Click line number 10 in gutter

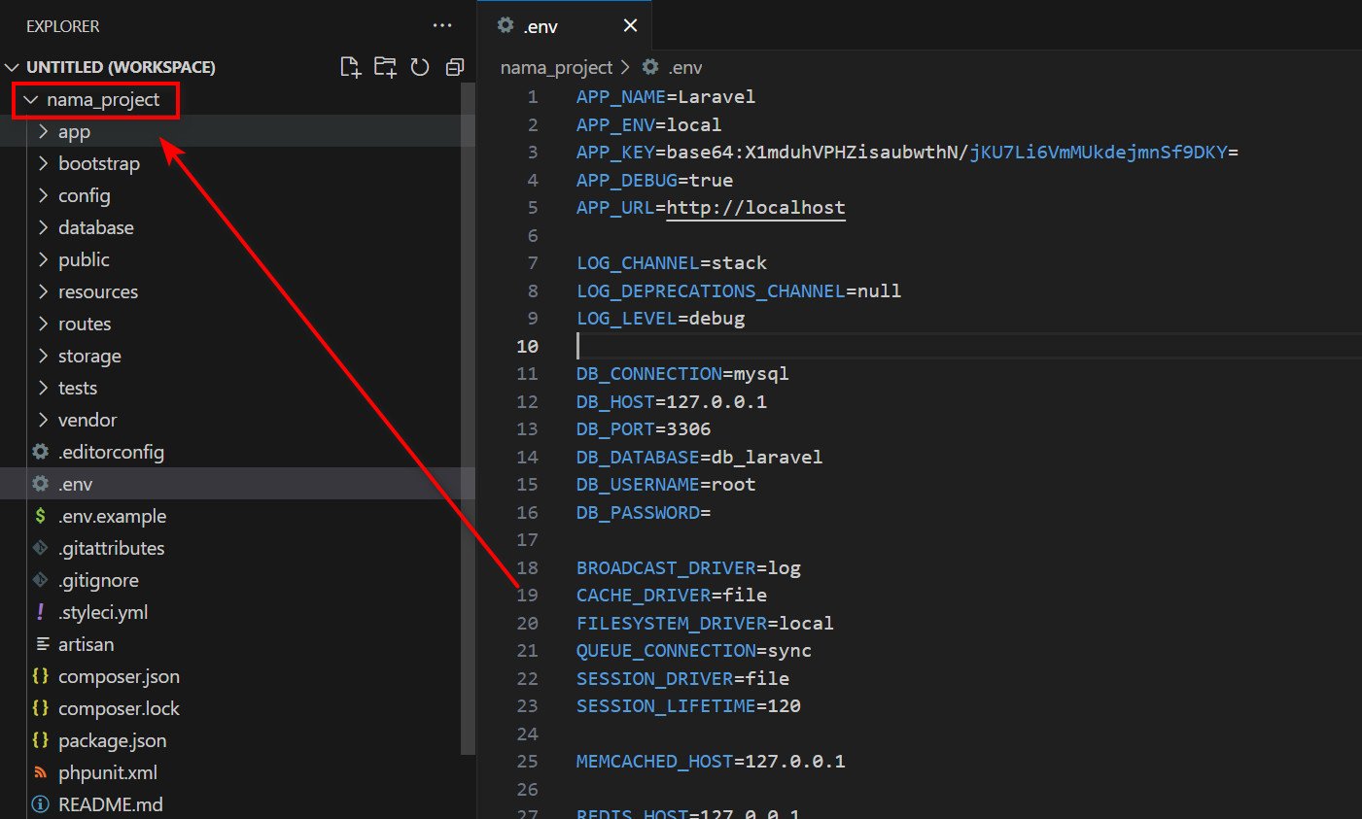(527, 346)
